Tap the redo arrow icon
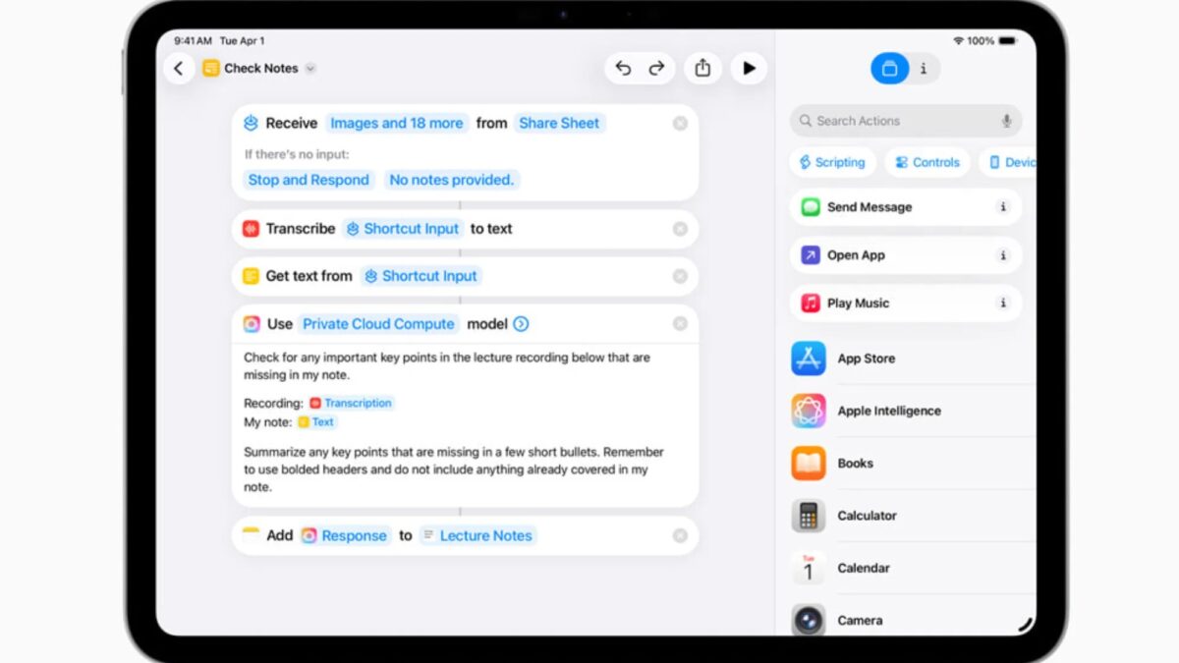The width and height of the screenshot is (1179, 663). pyautogui.click(x=656, y=68)
